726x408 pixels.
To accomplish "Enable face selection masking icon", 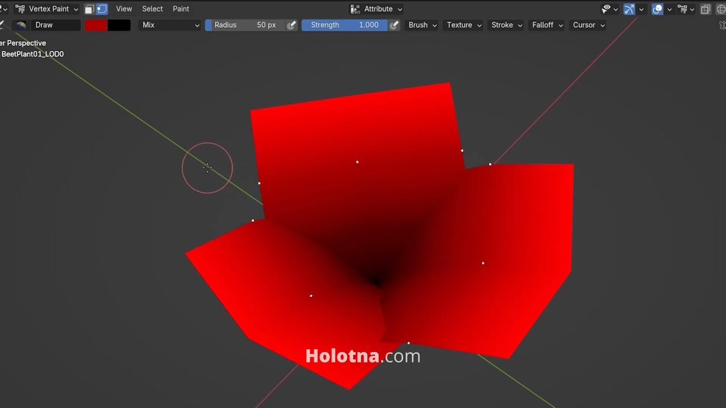I will [90, 9].
